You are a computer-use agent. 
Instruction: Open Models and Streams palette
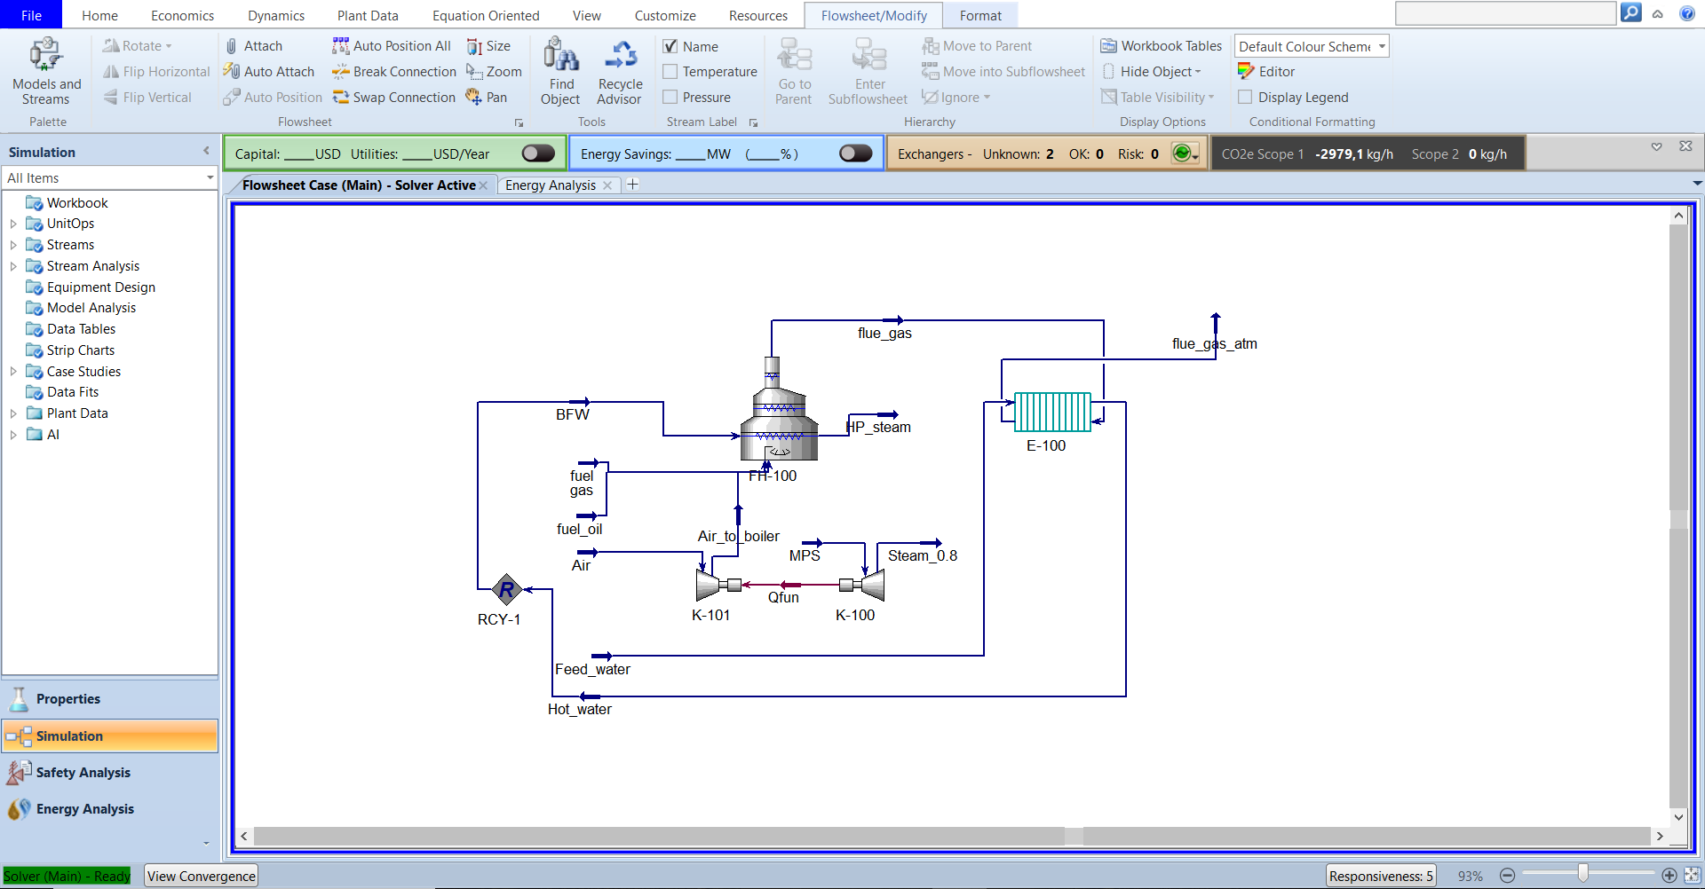[46, 72]
